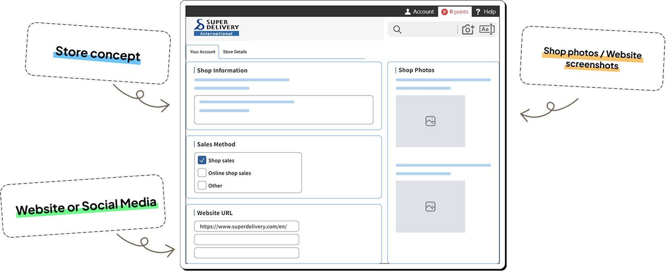Click the Help question mark icon
666x271 pixels.
click(478, 12)
